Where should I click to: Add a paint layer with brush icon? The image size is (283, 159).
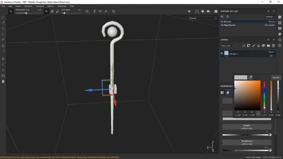click(253, 46)
